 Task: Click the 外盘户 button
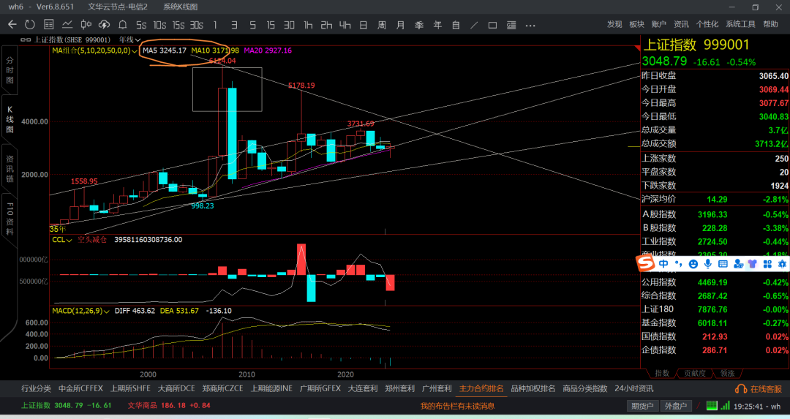[x=676, y=406]
